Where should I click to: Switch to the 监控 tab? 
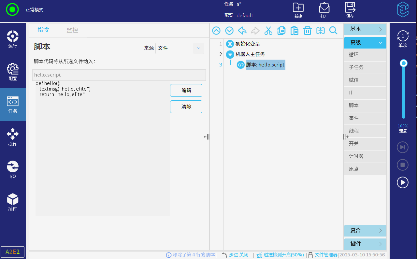(72, 30)
